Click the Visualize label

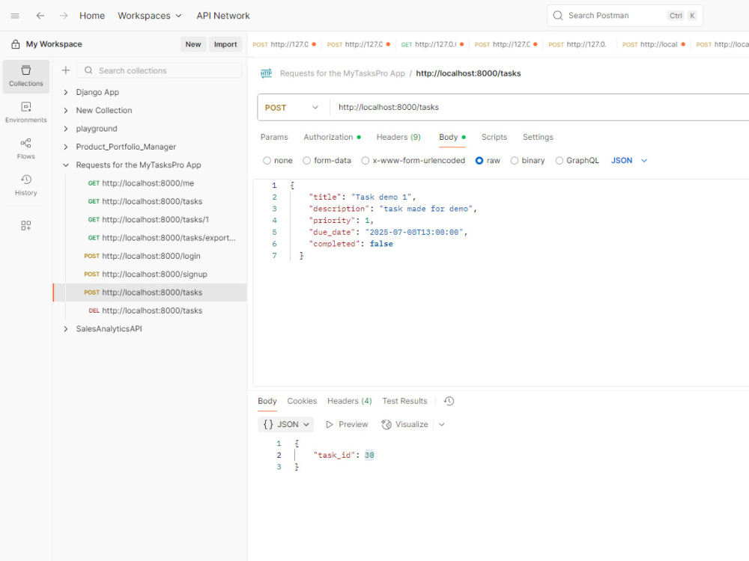(x=412, y=425)
